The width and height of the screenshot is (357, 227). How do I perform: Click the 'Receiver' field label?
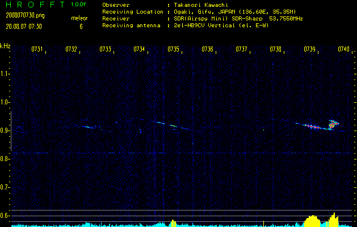[116, 19]
